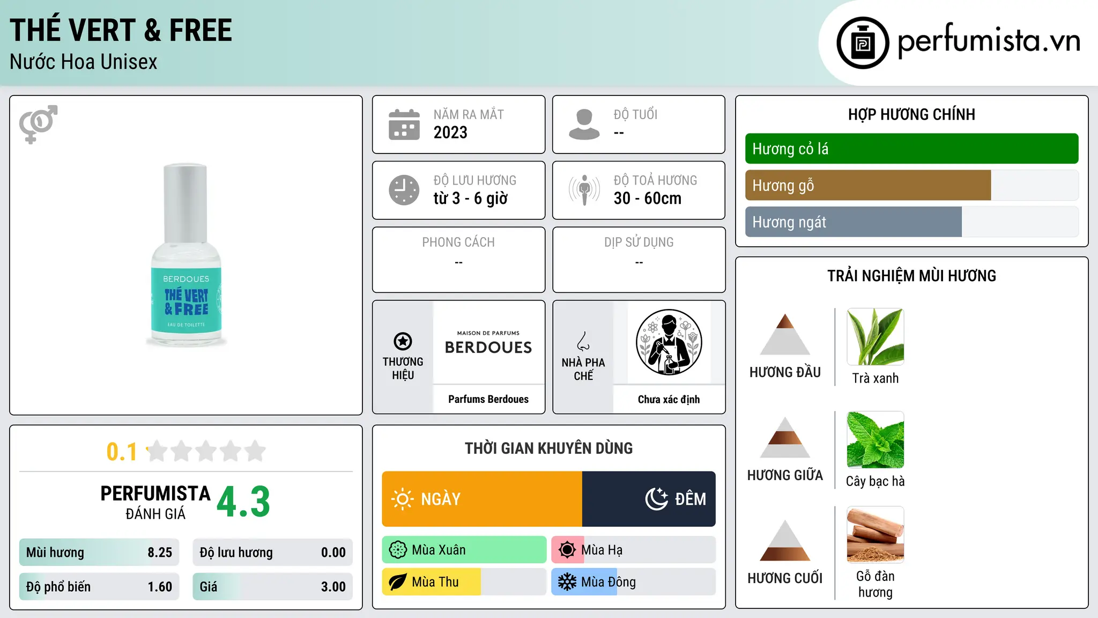The width and height of the screenshot is (1098, 618).
Task: Click the Nước Hoa Unisex subtitle
Action: click(x=84, y=62)
